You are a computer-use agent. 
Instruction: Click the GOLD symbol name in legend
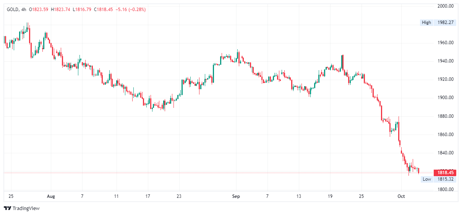click(x=13, y=9)
